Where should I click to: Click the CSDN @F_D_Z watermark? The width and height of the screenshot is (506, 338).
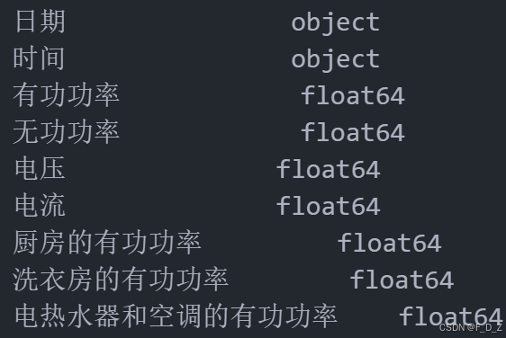pyautogui.click(x=471, y=327)
